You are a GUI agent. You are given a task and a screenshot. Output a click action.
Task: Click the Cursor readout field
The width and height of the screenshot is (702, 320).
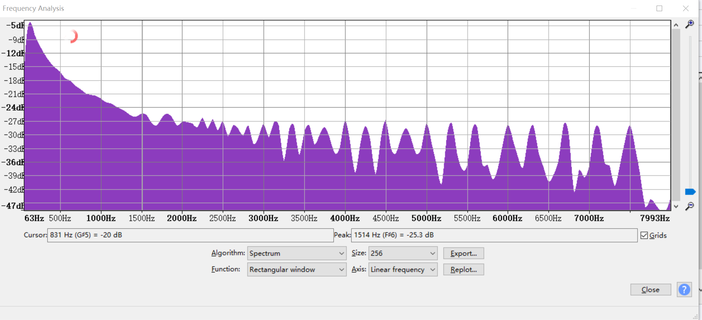click(190, 235)
